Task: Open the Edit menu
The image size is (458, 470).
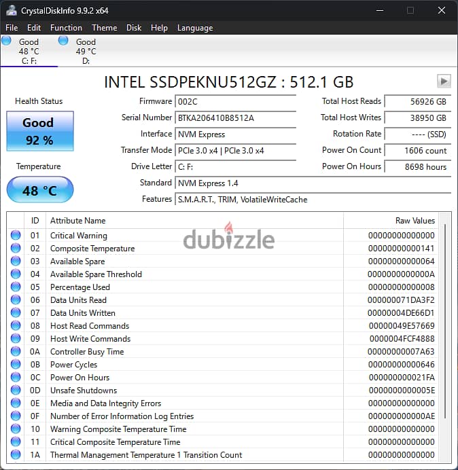Action: [33, 28]
